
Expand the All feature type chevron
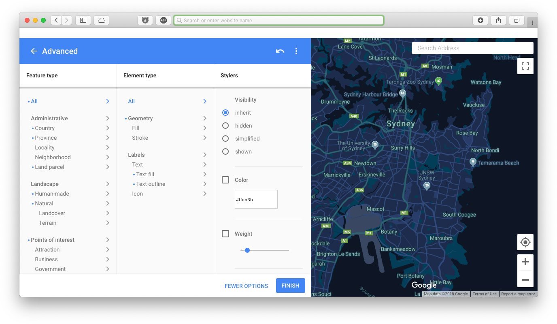point(108,101)
